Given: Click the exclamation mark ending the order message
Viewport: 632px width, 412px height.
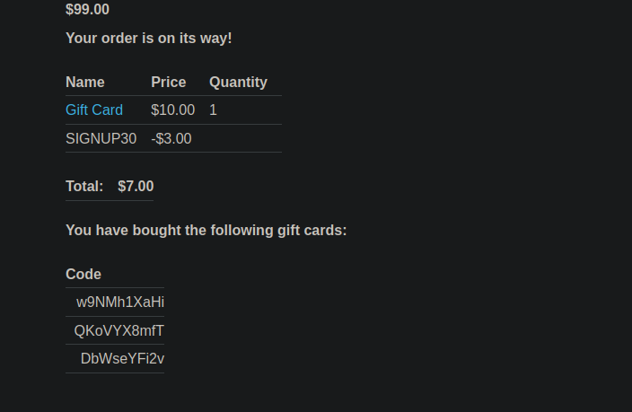Looking at the screenshot, I should [230, 38].
